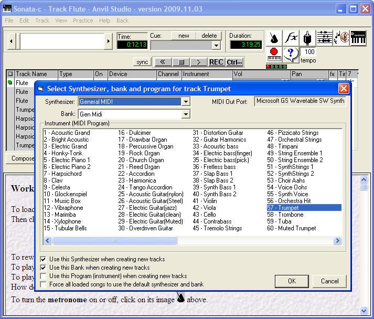Click the Back menu item
This screenshot has height=319, width=374.
click(x=122, y=20)
